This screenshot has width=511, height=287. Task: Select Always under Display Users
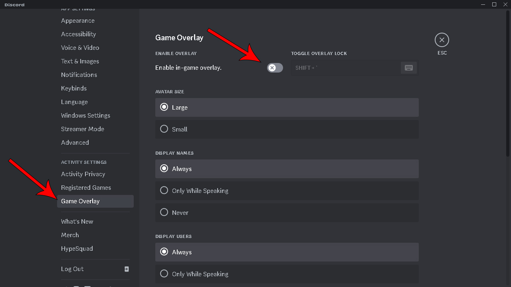[x=164, y=252]
